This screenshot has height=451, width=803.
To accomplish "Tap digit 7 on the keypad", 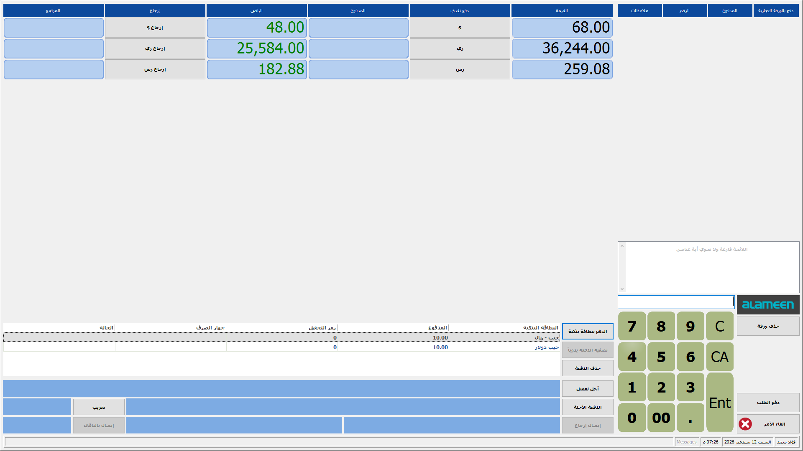I will click(632, 326).
